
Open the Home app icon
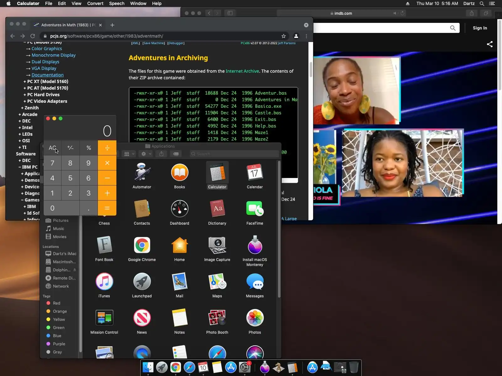coord(179,245)
